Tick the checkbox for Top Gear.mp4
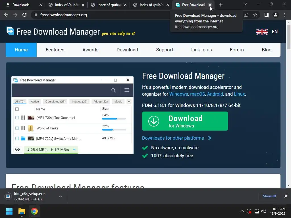Screen dimensions: 291x218 (x=17, y=118)
